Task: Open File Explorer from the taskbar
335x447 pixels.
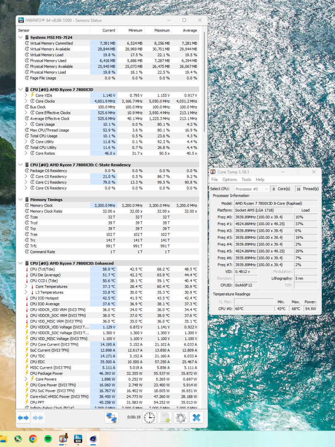Action: [3, 439]
